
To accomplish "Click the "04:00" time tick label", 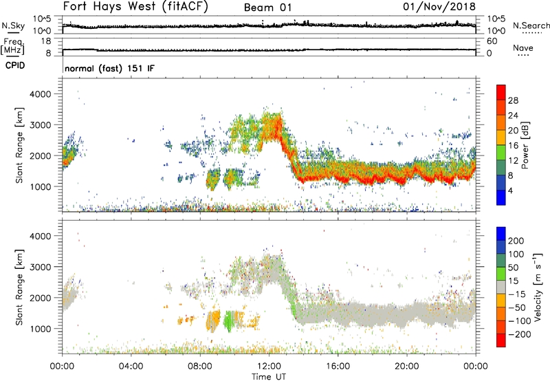I will (x=131, y=367).
